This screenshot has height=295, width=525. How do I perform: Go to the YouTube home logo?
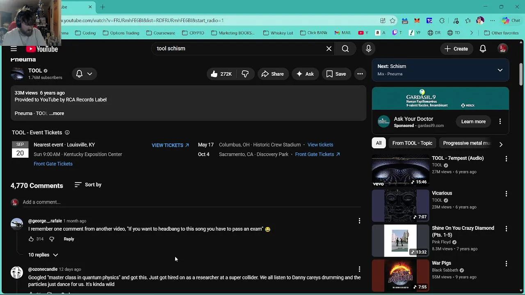[42, 49]
